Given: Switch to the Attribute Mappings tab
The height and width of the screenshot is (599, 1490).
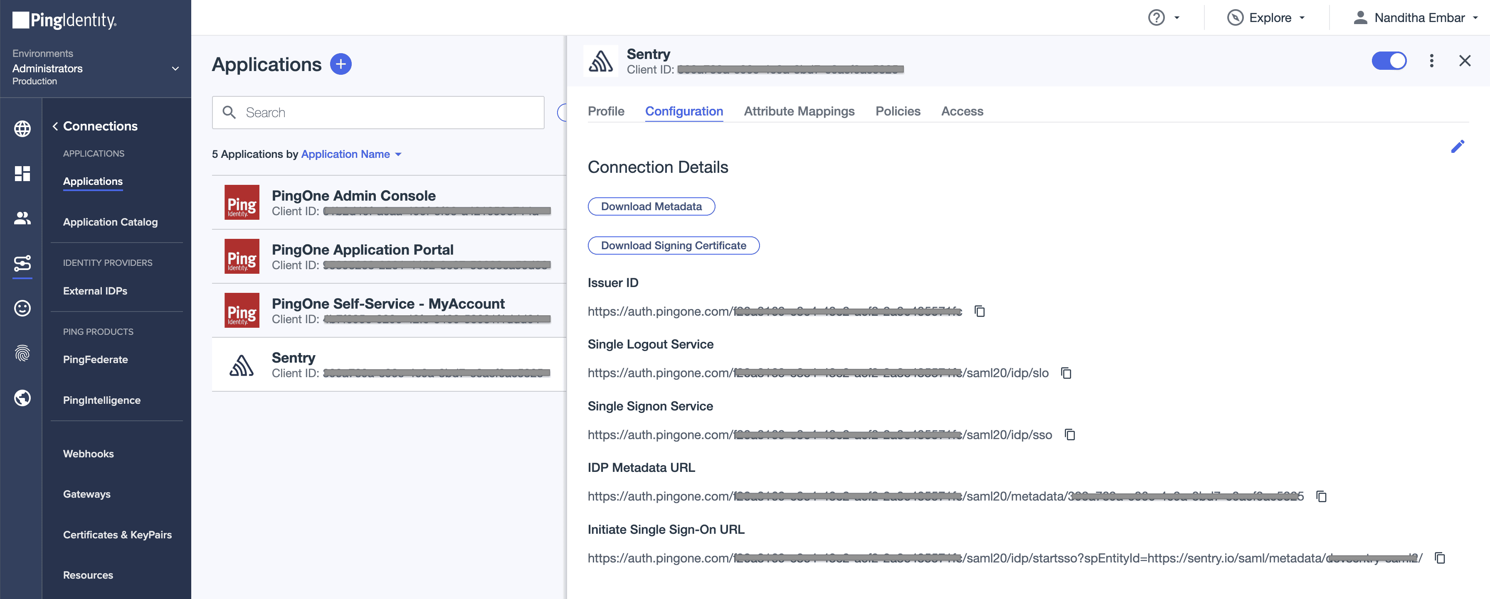Looking at the screenshot, I should coord(799,110).
